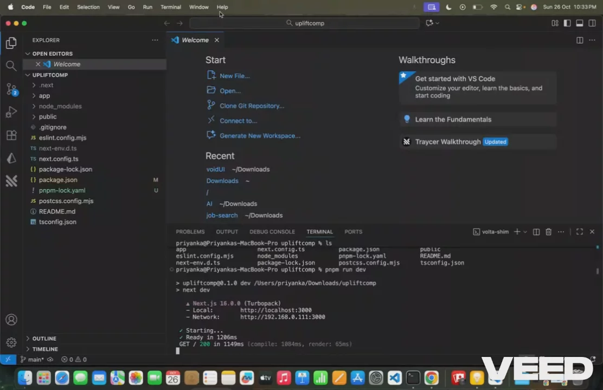Toggle the bottom panel visibility
The image size is (603, 390).
click(x=580, y=23)
